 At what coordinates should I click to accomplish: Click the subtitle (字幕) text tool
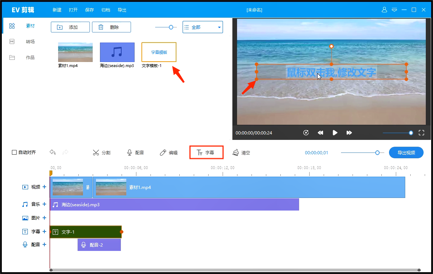coord(206,153)
